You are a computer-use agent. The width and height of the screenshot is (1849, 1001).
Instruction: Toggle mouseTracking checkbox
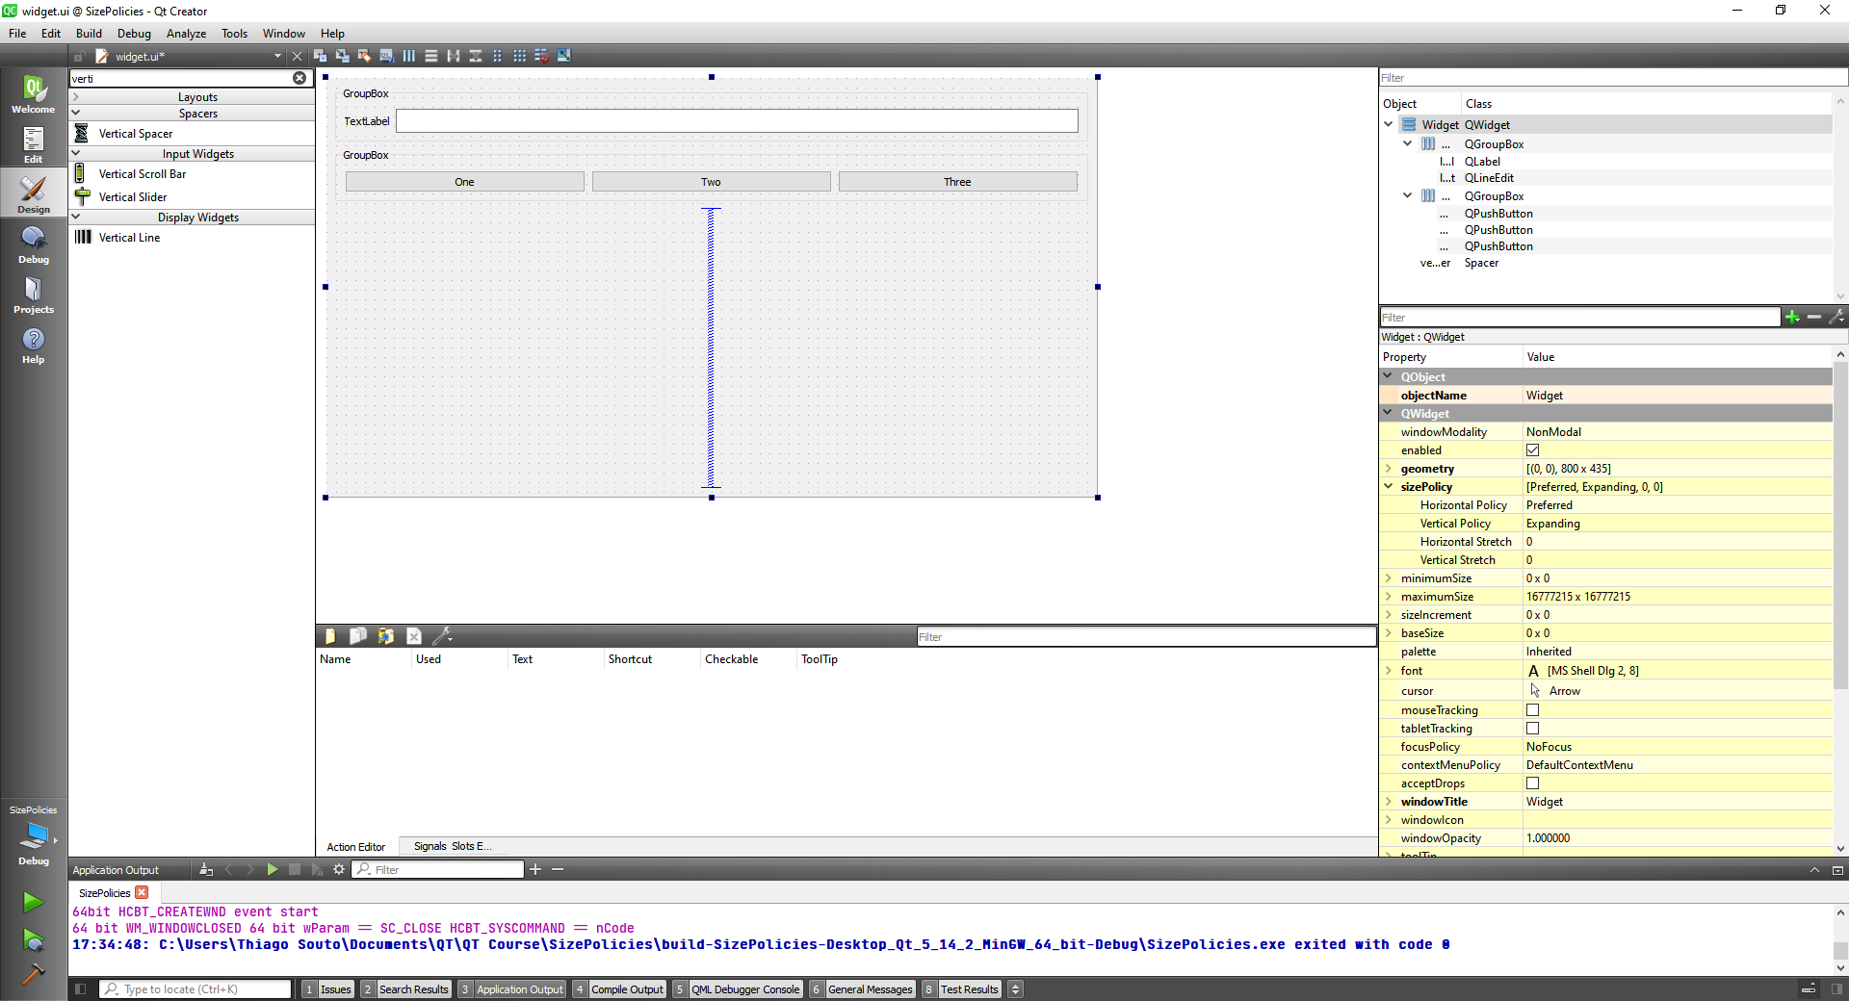[x=1532, y=710]
